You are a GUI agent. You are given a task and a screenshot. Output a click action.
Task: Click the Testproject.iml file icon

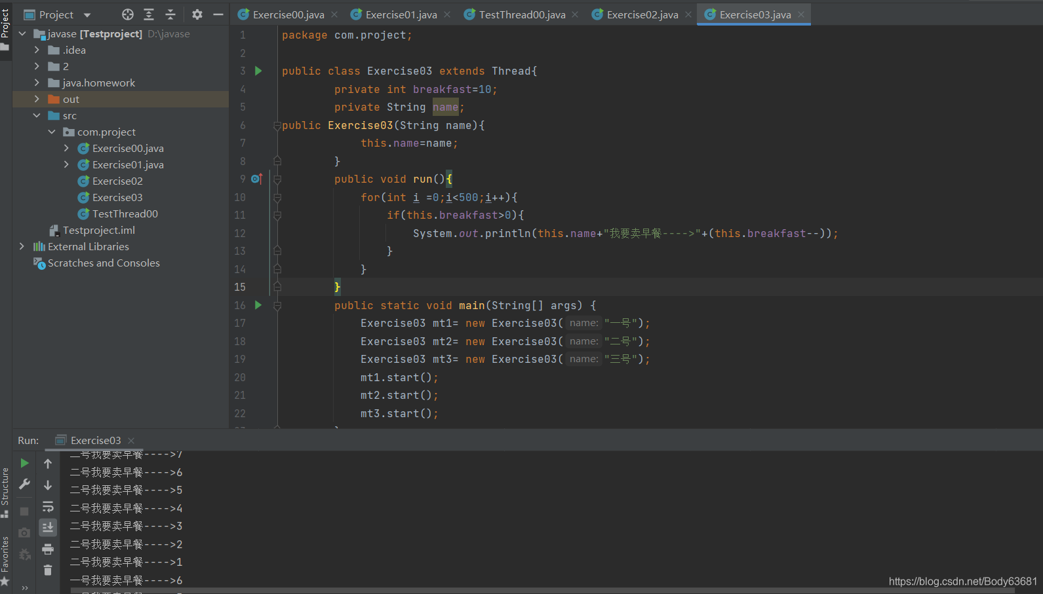(54, 230)
